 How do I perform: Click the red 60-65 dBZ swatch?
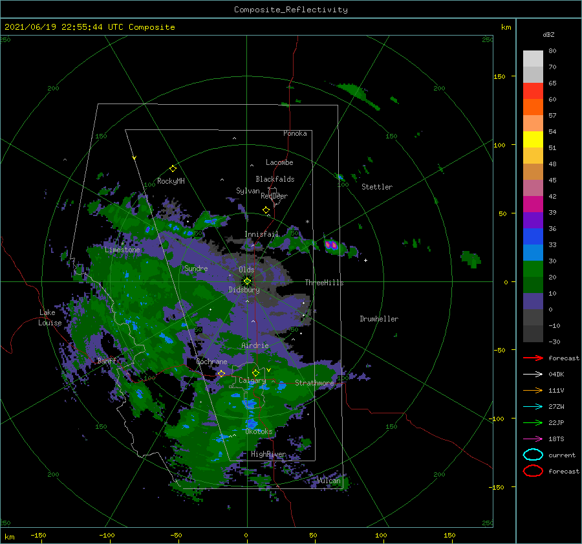pos(533,91)
